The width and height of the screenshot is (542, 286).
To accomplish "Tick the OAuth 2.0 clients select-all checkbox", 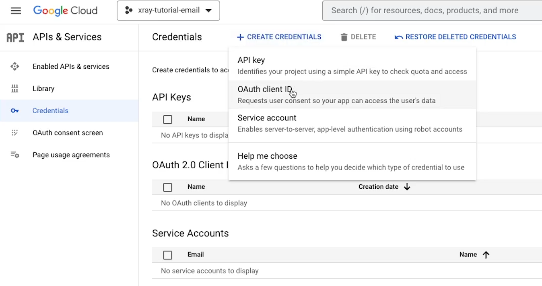I will (x=168, y=187).
